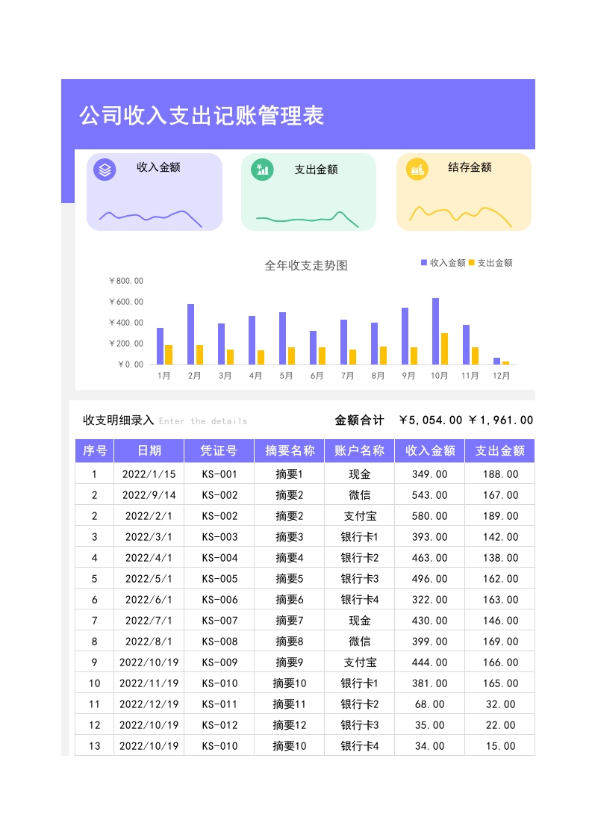Select the ￥5,054.00 income total
The height and width of the screenshot is (838, 592).
click(x=431, y=420)
